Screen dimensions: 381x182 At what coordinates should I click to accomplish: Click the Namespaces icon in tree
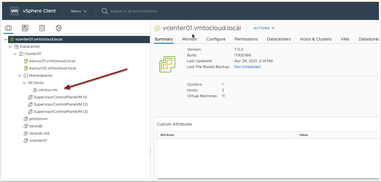point(26,76)
